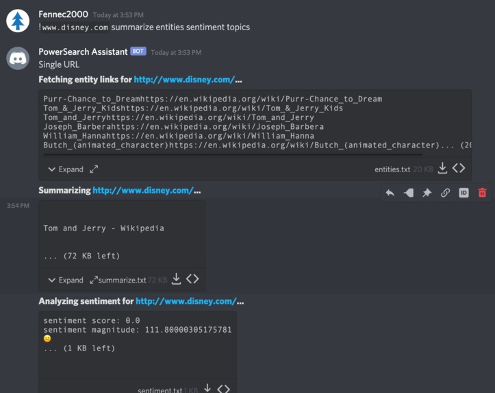This screenshot has width=495, height=393.
Task: Click Tom_and_Jerry wikipedia line in entities
Action: (x=179, y=117)
